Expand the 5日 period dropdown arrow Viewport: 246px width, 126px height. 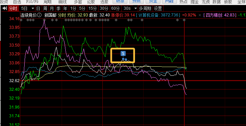coord(33,8)
